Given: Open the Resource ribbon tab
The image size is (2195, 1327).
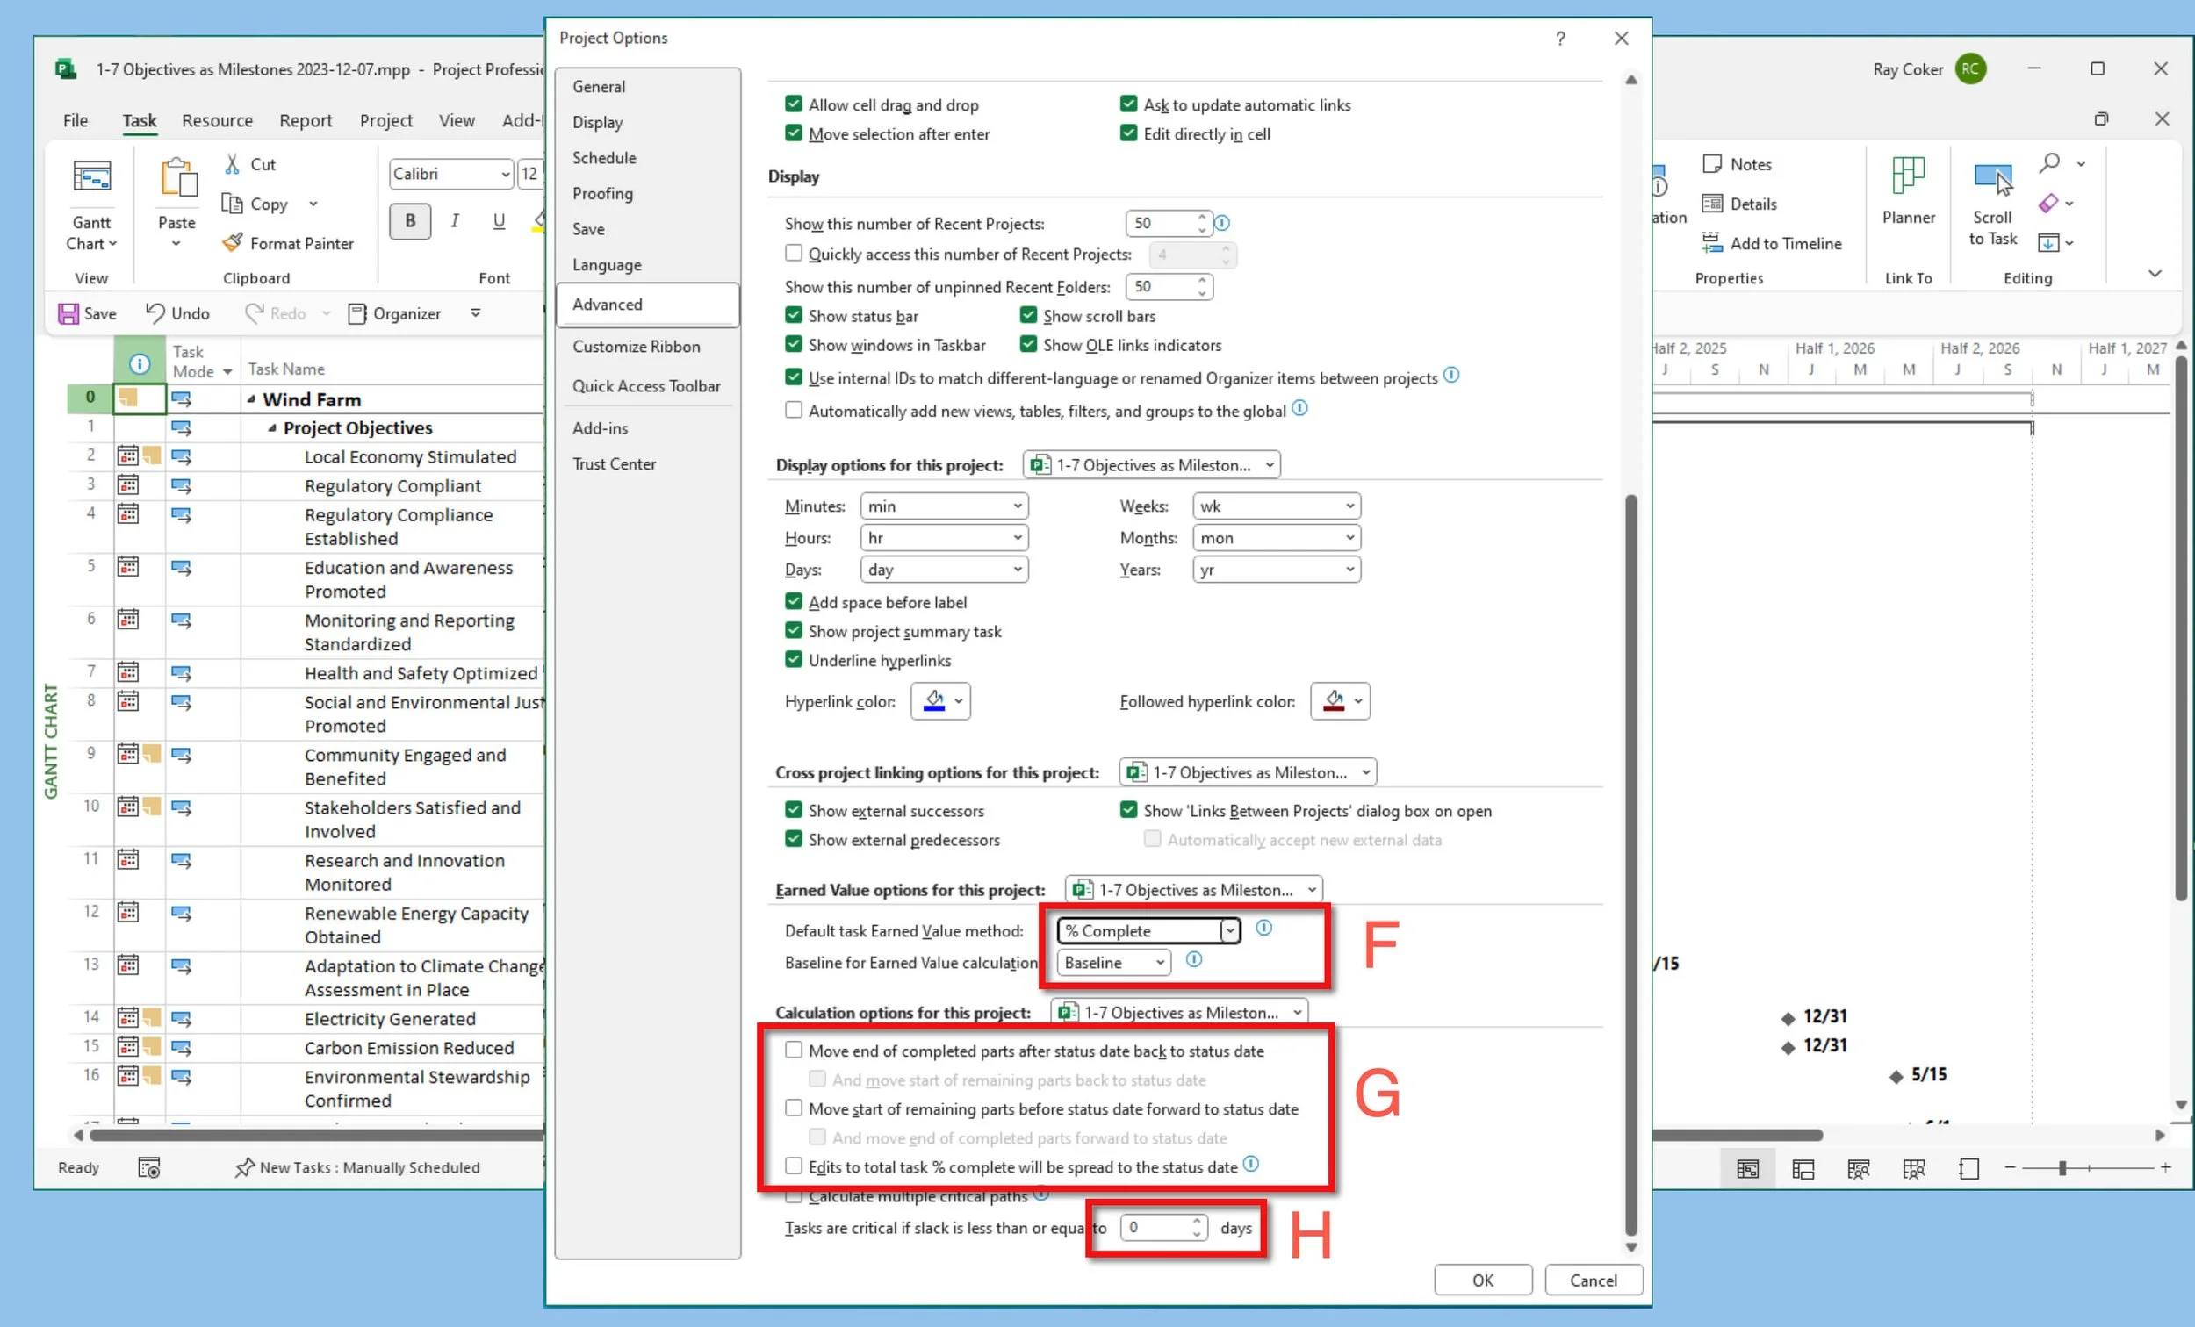Looking at the screenshot, I should pos(218,120).
